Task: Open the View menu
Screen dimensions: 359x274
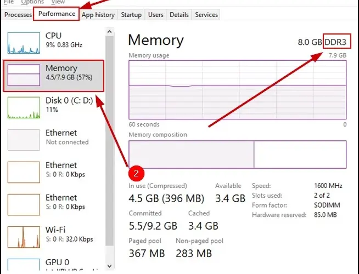Action: pyautogui.click(x=58, y=2)
